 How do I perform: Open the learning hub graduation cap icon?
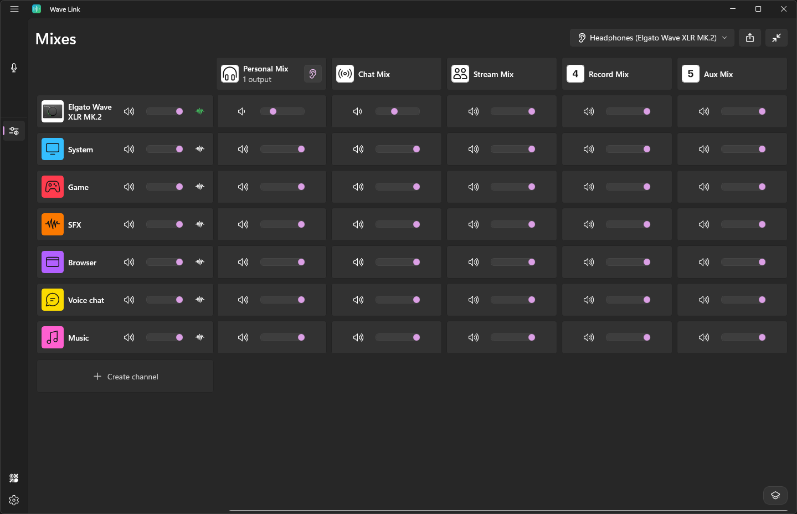click(x=775, y=495)
